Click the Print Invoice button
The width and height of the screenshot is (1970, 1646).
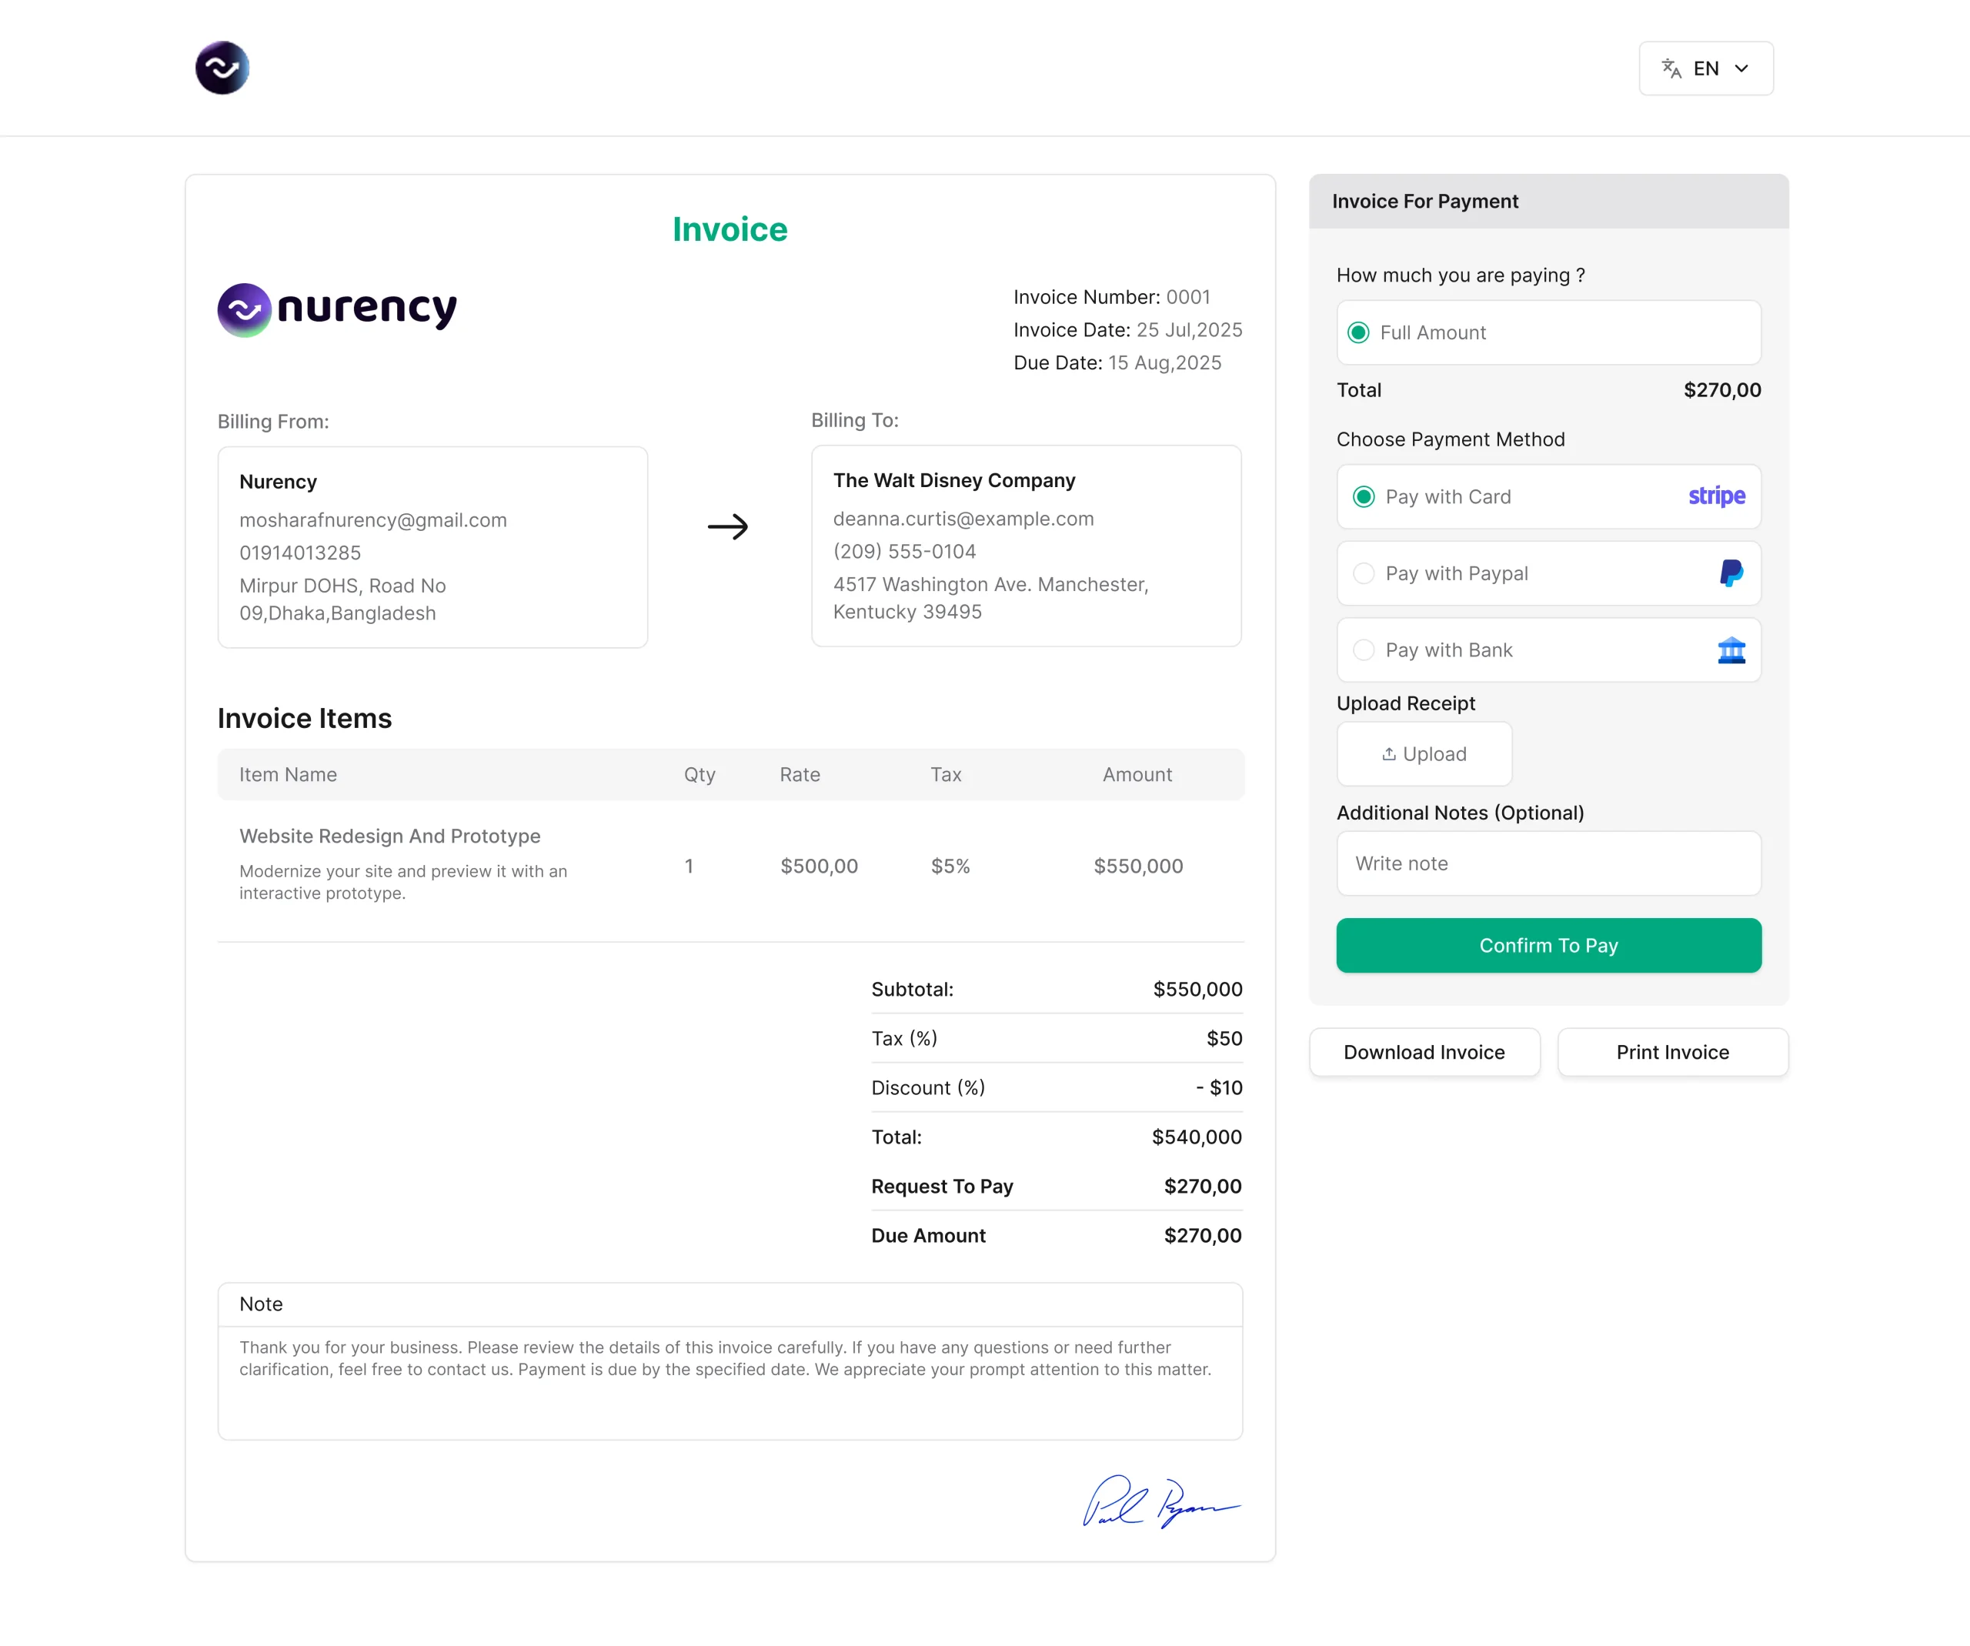click(1671, 1052)
